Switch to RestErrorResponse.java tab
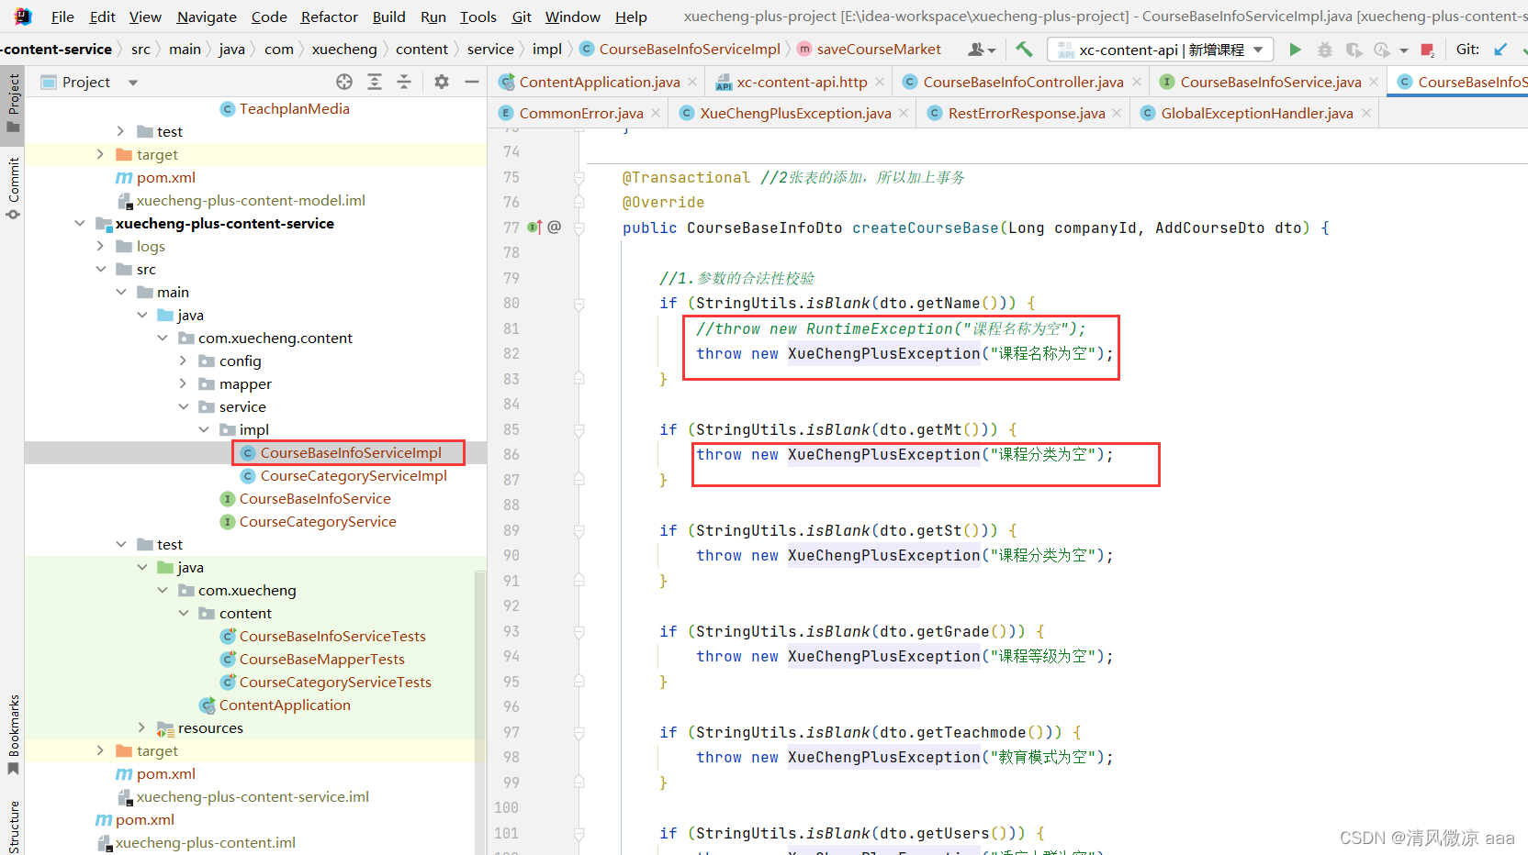The width and height of the screenshot is (1528, 855). (1027, 113)
